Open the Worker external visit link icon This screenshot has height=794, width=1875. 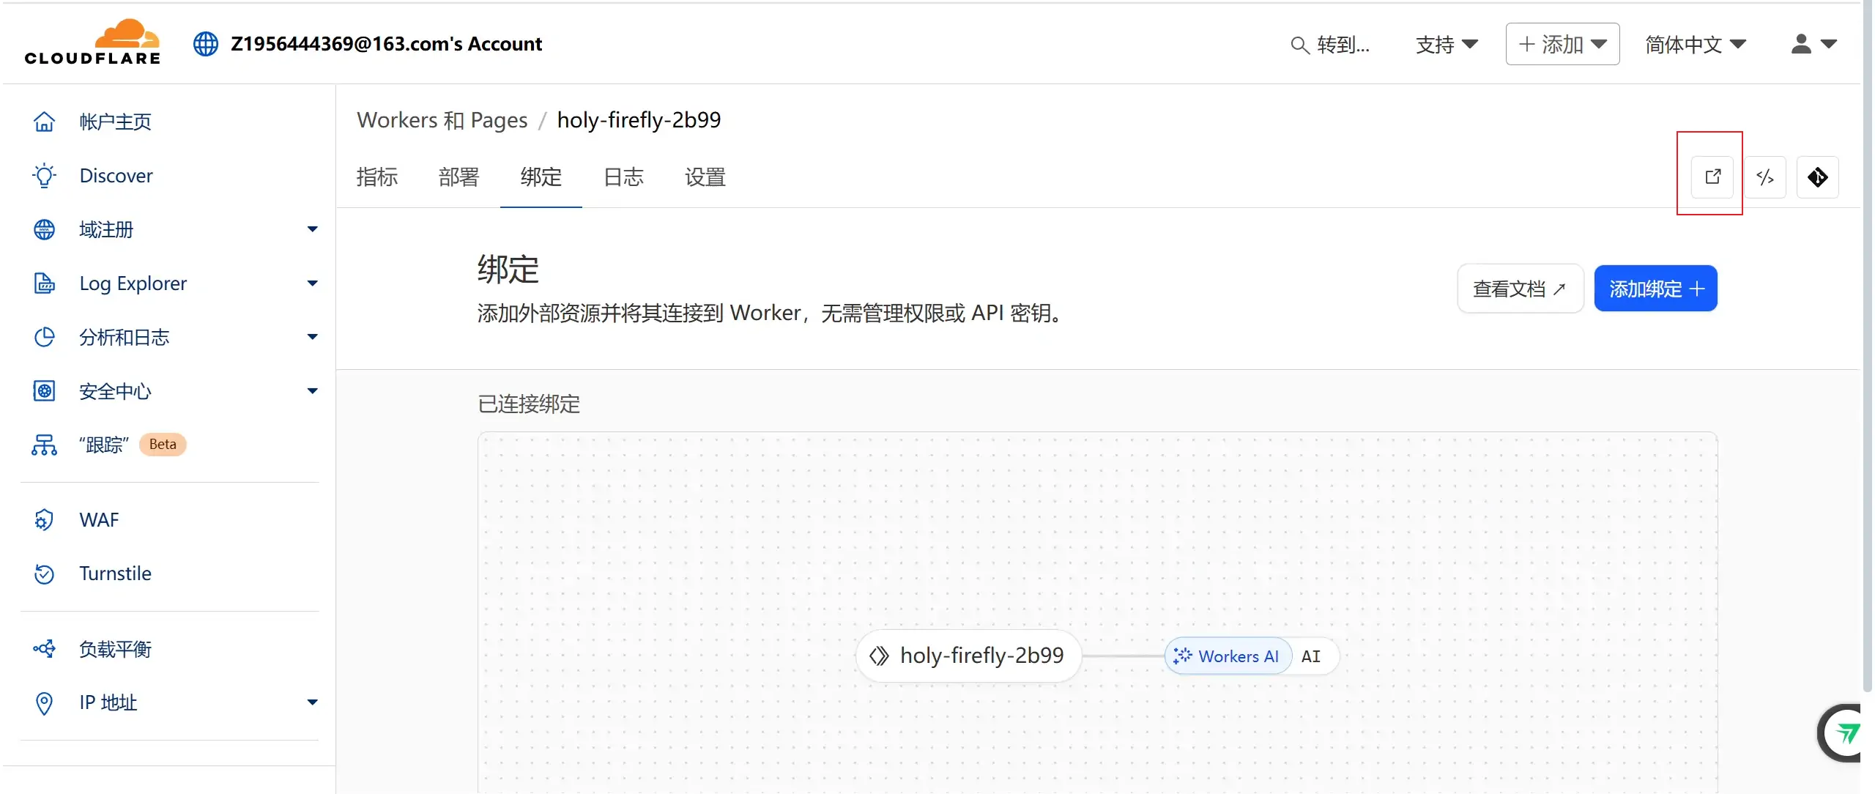pyautogui.click(x=1712, y=177)
